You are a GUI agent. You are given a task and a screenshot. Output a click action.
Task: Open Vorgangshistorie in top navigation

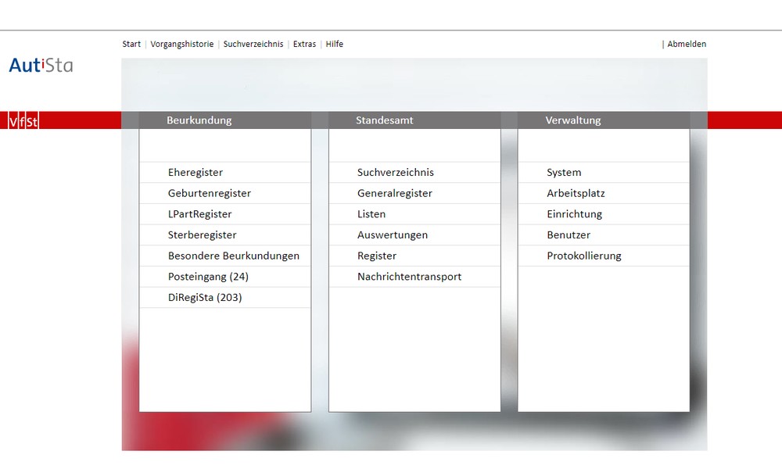[181, 45]
